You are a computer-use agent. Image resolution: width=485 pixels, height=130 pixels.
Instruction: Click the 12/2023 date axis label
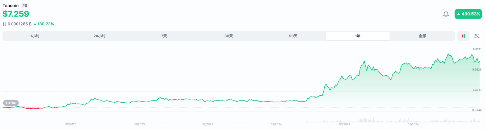pyautogui.click(x=208, y=124)
